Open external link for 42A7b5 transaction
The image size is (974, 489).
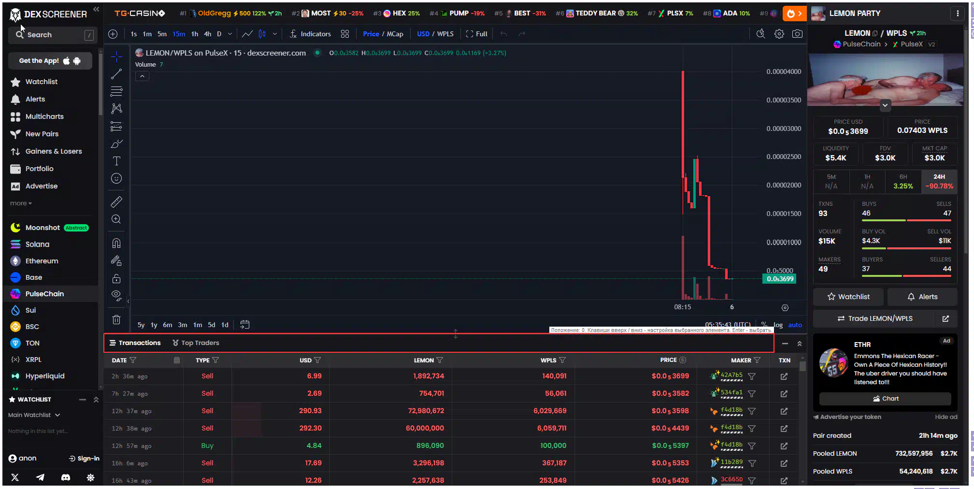coord(784,376)
